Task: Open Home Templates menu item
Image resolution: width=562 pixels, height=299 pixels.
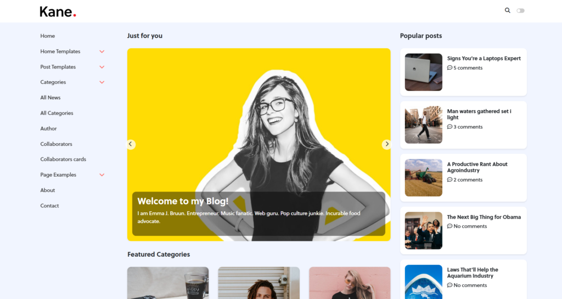Action: coord(60,51)
